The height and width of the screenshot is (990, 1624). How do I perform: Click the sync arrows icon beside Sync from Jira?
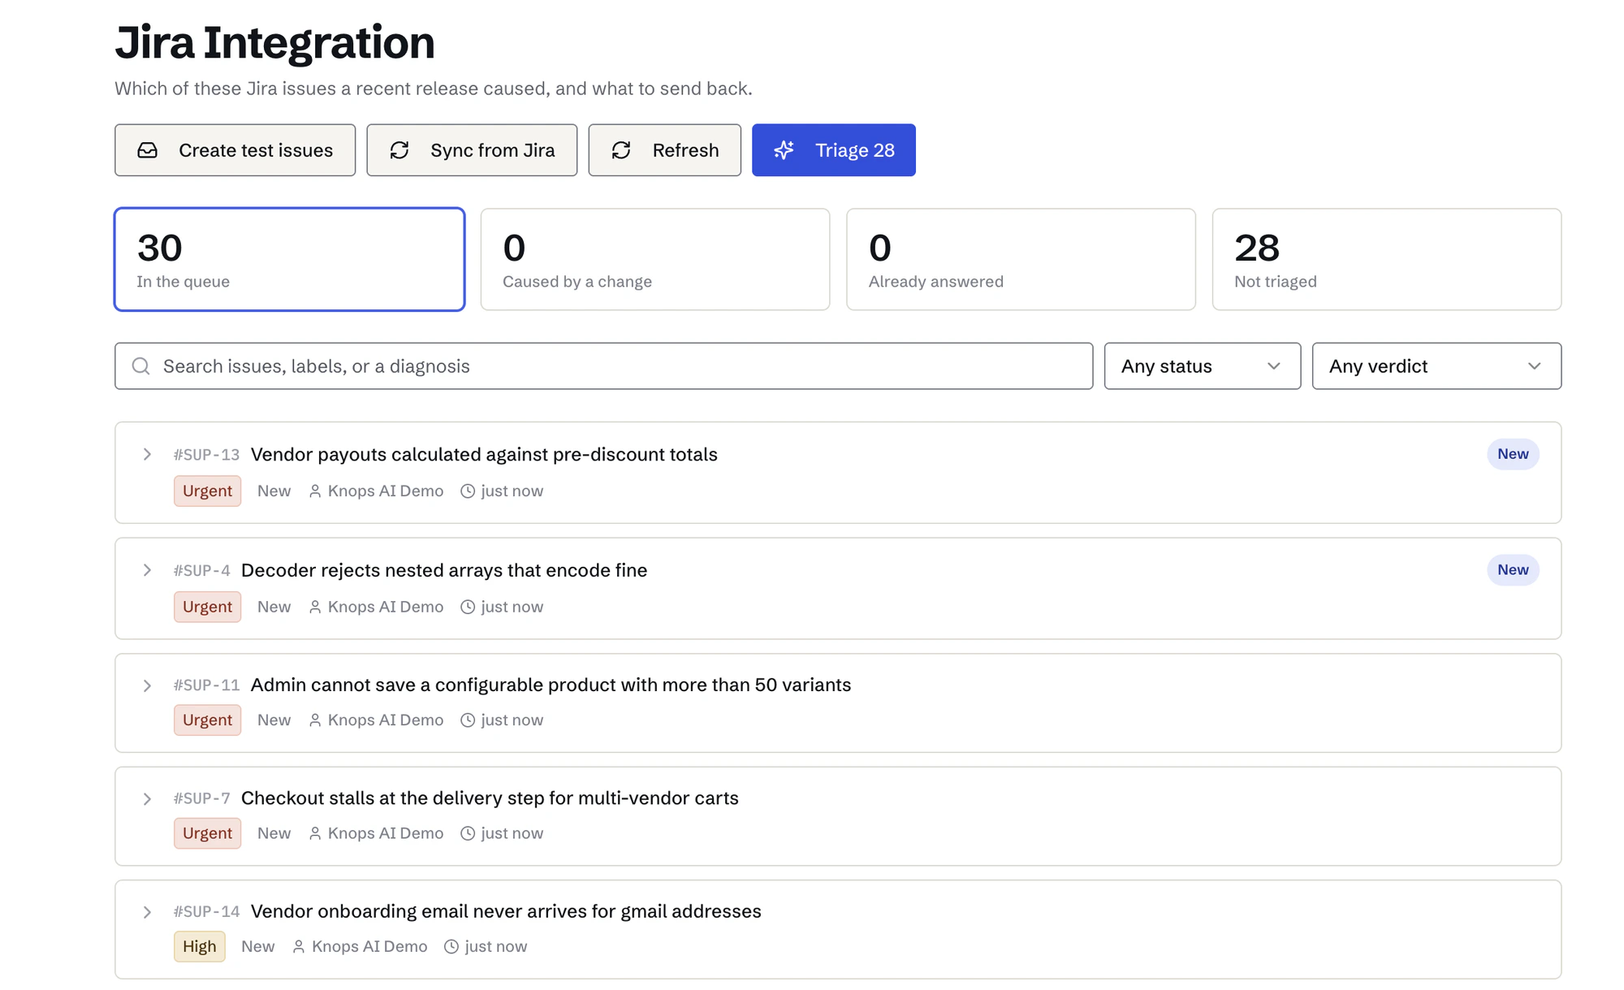(x=400, y=150)
